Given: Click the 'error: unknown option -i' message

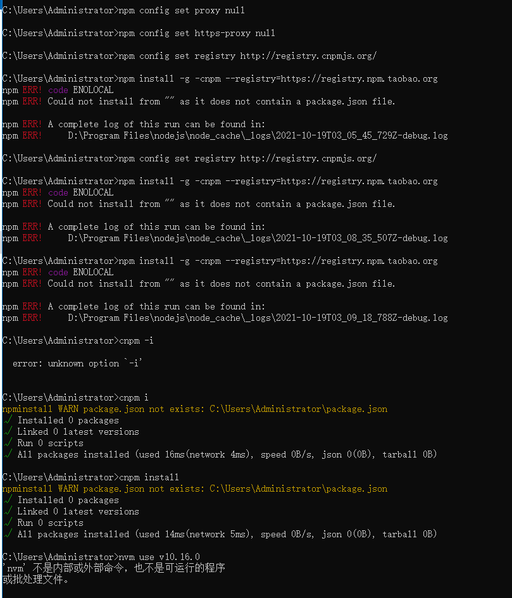Looking at the screenshot, I should pyautogui.click(x=77, y=363).
